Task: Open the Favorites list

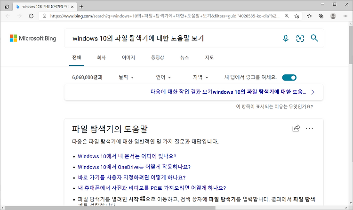Action: point(309,16)
